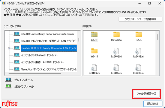The image size is (165, 108).
Task: Close the dialog with 閉じる(C)
Action: 153,104
